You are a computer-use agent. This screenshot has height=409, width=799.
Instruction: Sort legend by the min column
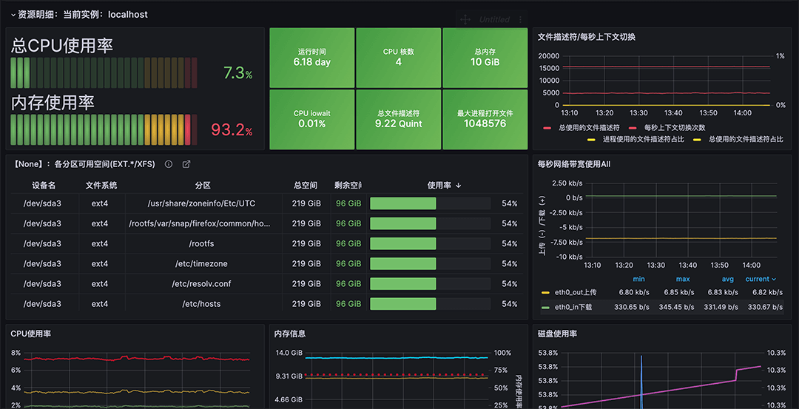tap(638, 279)
